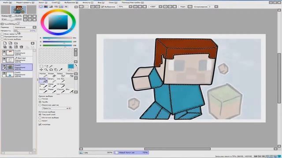282x158 pixels.
Task: Select the Bucket fill tool
Action: click(43, 80)
